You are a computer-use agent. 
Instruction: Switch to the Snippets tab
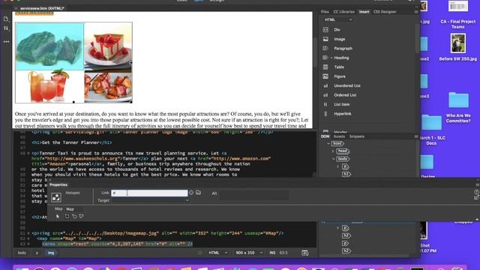(x=357, y=136)
